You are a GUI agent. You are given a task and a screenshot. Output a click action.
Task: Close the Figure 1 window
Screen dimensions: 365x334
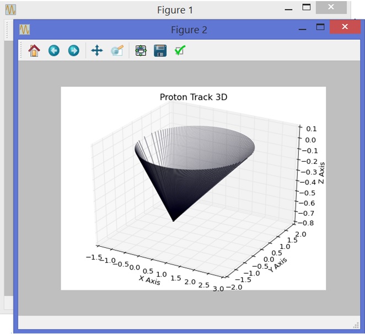pyautogui.click(x=330, y=7)
